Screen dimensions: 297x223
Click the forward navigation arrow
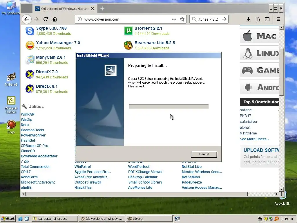click(x=36, y=19)
